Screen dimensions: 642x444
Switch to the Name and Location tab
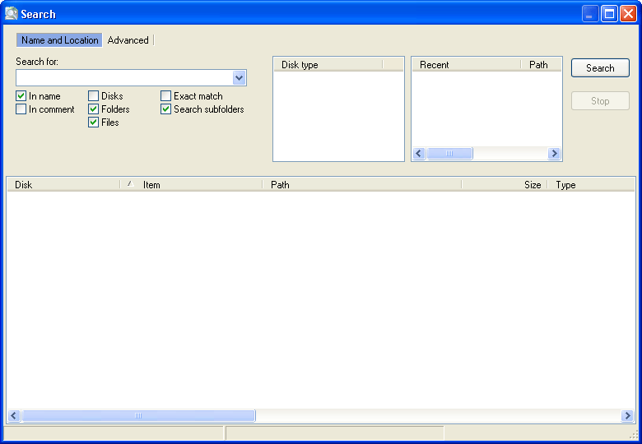point(59,40)
